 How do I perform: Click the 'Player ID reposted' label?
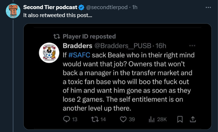pyautogui.click(x=89, y=36)
